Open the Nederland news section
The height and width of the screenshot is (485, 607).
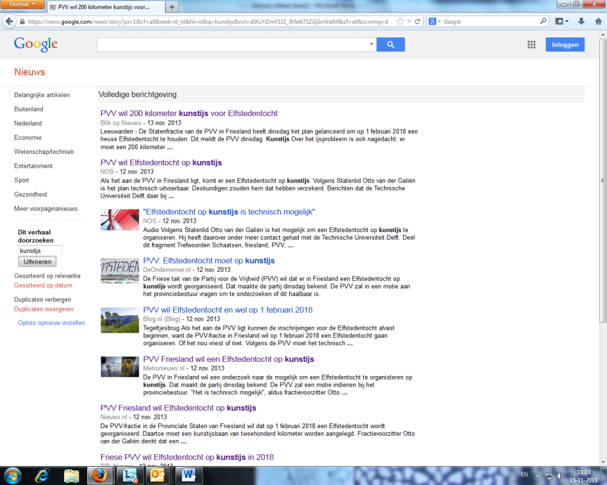(x=28, y=123)
